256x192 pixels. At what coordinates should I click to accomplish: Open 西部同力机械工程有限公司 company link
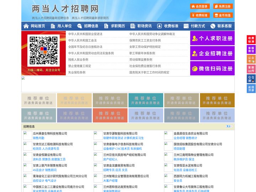coord(191,176)
